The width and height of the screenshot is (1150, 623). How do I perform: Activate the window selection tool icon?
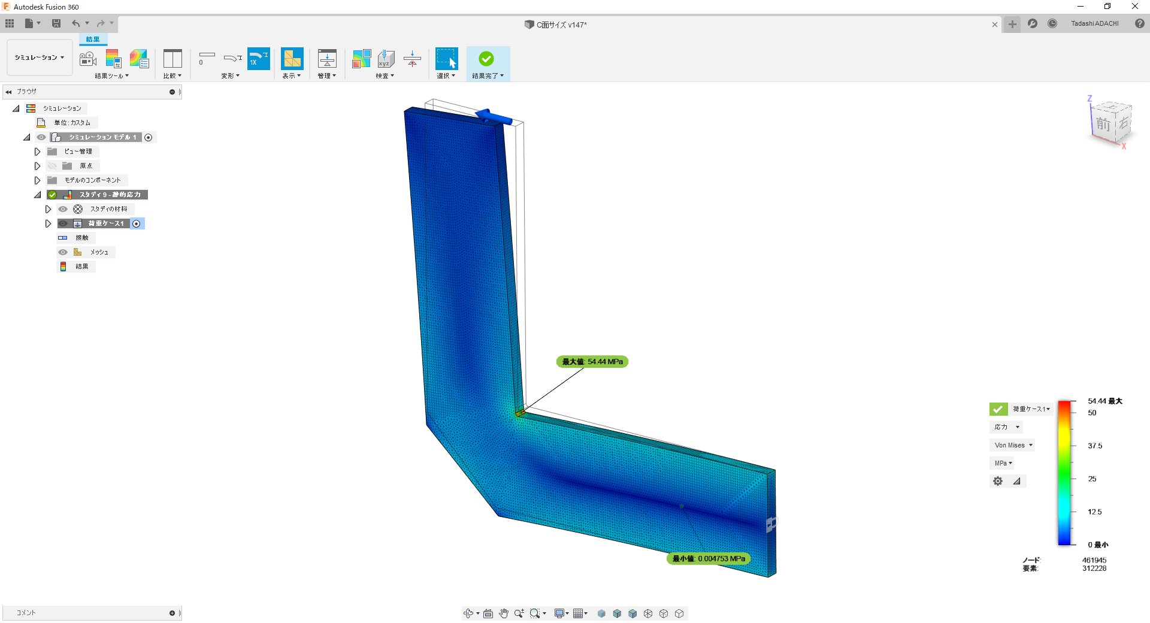[x=447, y=59]
